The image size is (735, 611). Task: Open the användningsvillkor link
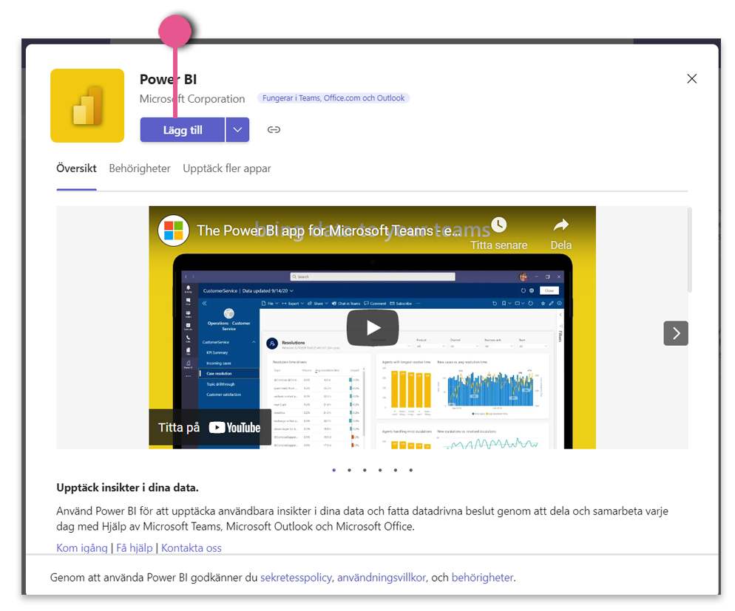[x=382, y=577]
